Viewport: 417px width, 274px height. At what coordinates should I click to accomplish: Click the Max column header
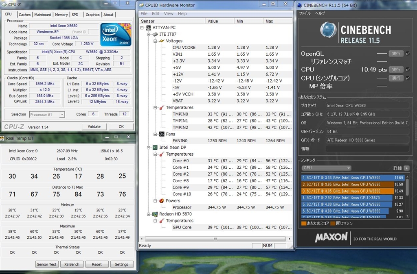click(x=277, y=21)
